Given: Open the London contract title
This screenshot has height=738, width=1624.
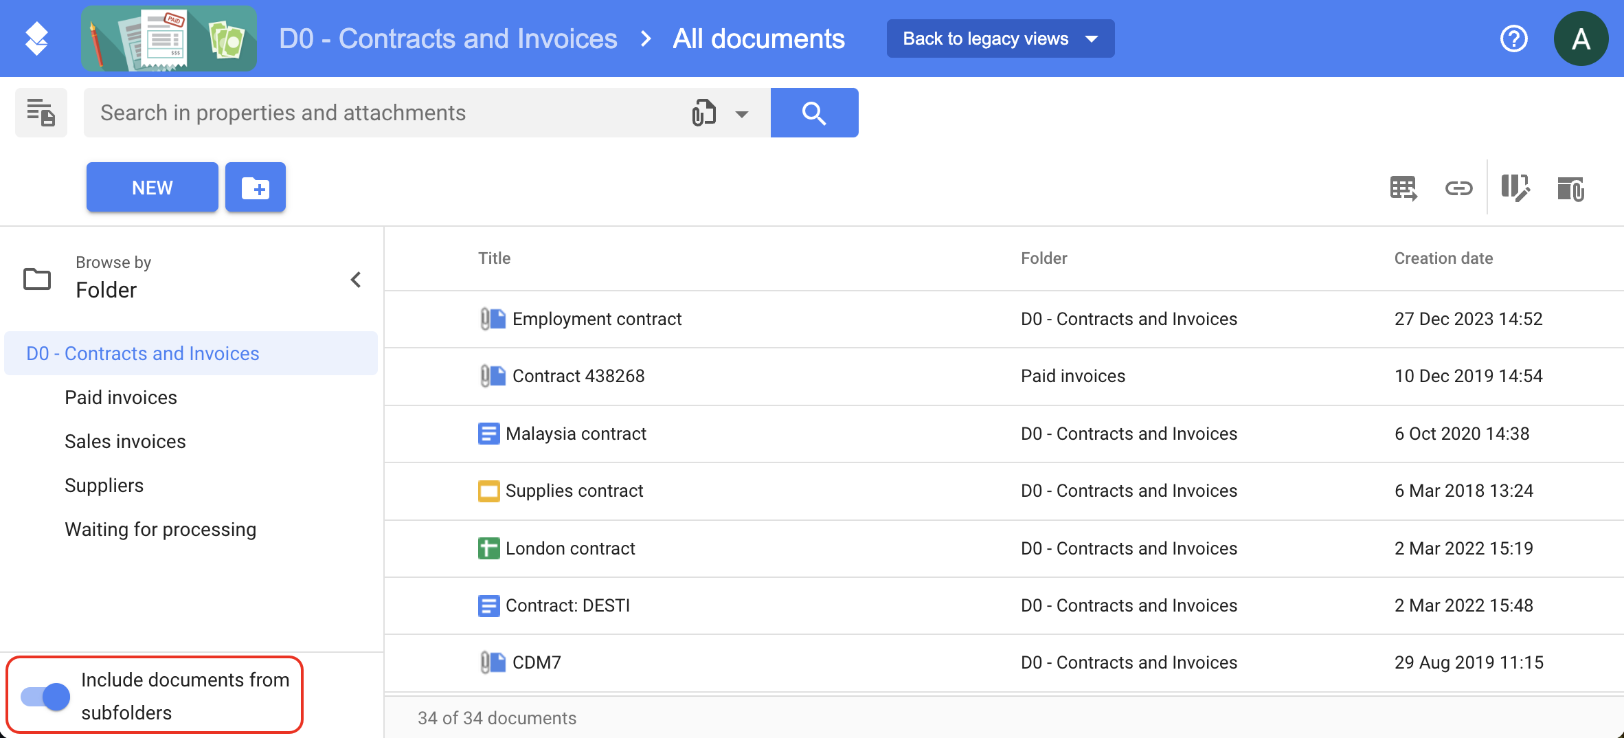Looking at the screenshot, I should 570,548.
